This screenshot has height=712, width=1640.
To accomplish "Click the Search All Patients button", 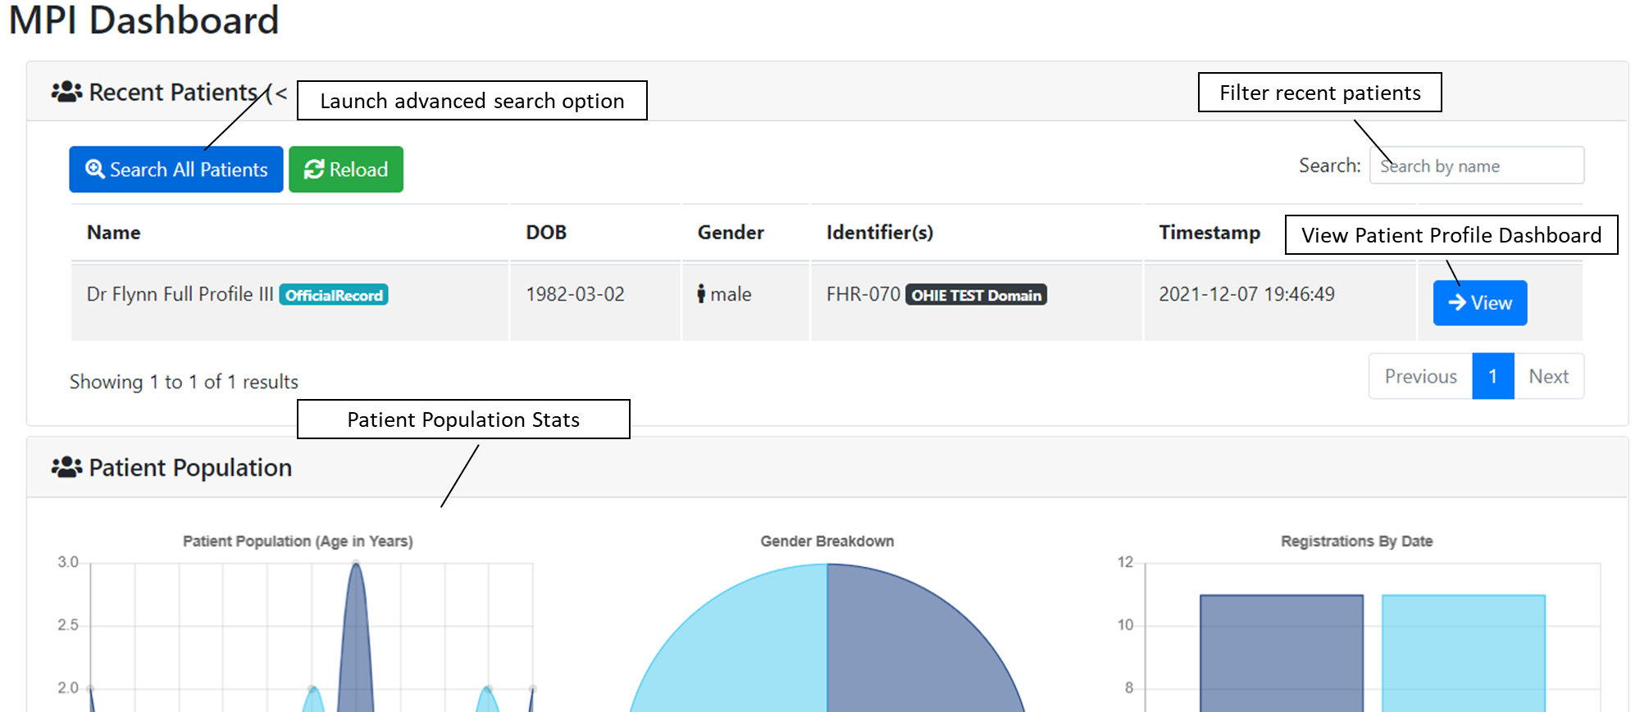I will pyautogui.click(x=176, y=170).
